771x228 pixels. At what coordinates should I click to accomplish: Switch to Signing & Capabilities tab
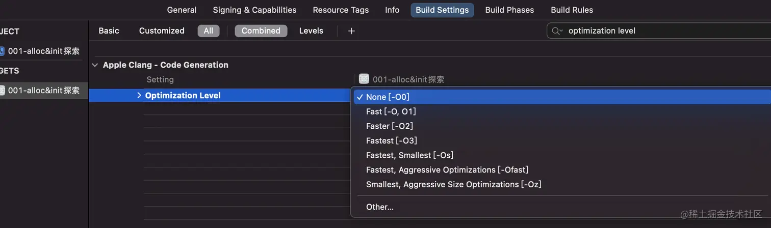(x=254, y=10)
